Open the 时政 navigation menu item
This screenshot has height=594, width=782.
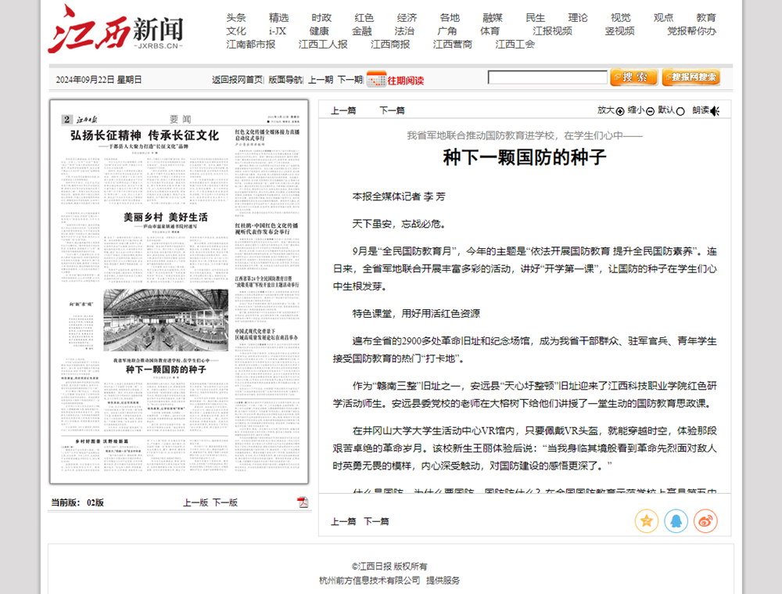(321, 18)
